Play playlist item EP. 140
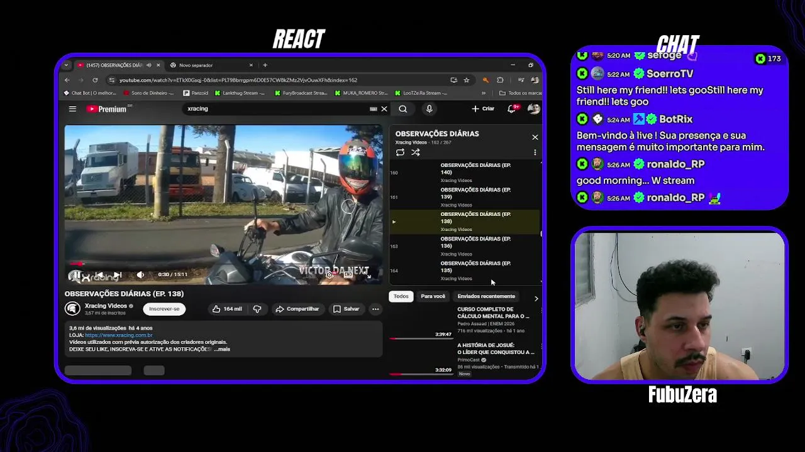Image resolution: width=805 pixels, height=452 pixels. point(465,173)
